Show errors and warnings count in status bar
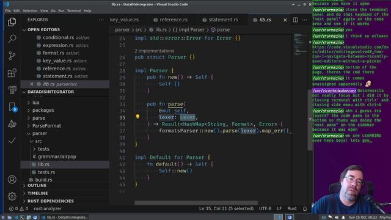391x220 pixels. coord(18,208)
